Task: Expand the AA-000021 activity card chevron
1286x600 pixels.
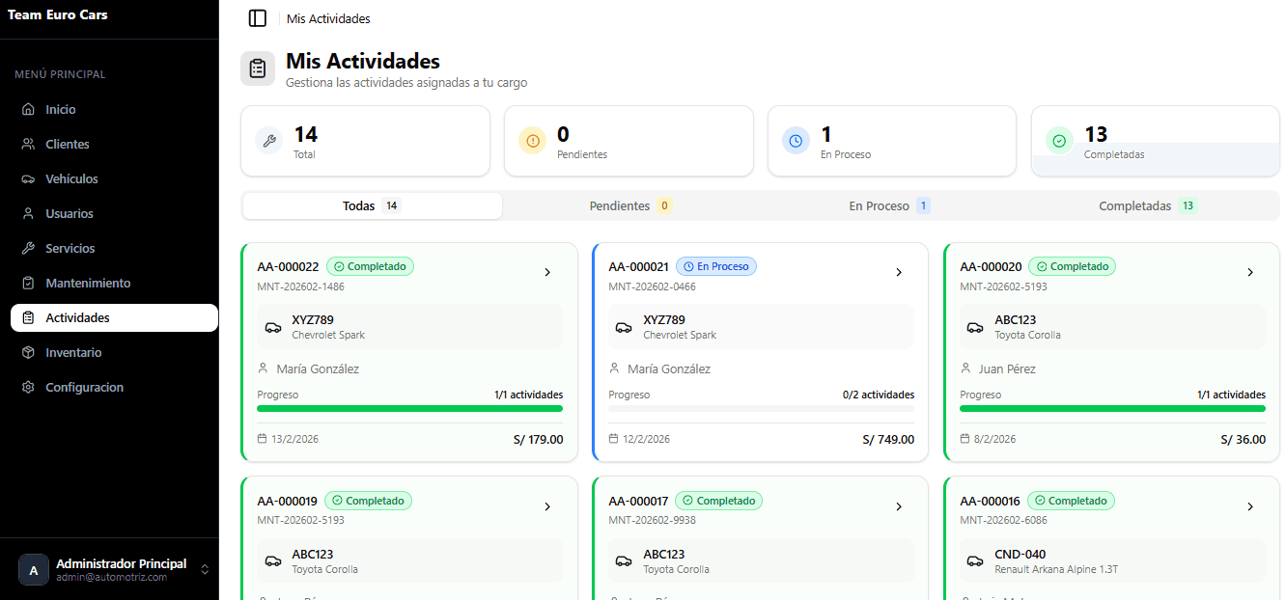Action: 899,272
